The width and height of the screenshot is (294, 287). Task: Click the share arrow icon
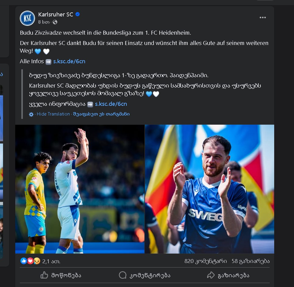[x=211, y=275]
